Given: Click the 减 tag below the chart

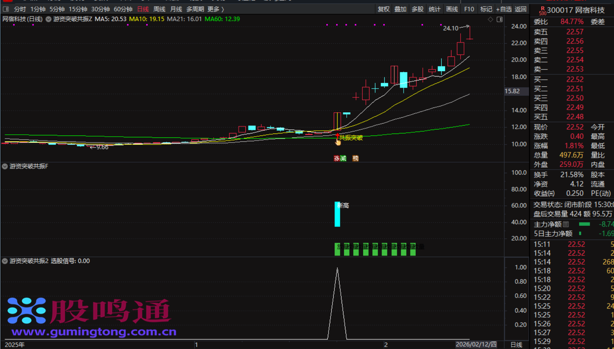Looking at the screenshot, I should tap(343, 158).
